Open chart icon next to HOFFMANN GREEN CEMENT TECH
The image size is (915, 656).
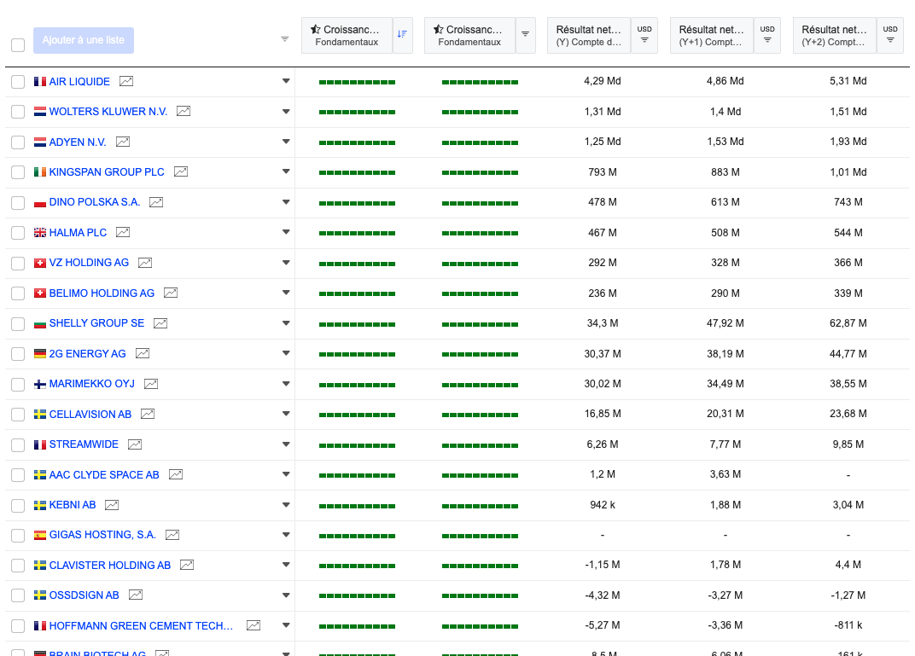coord(254,625)
